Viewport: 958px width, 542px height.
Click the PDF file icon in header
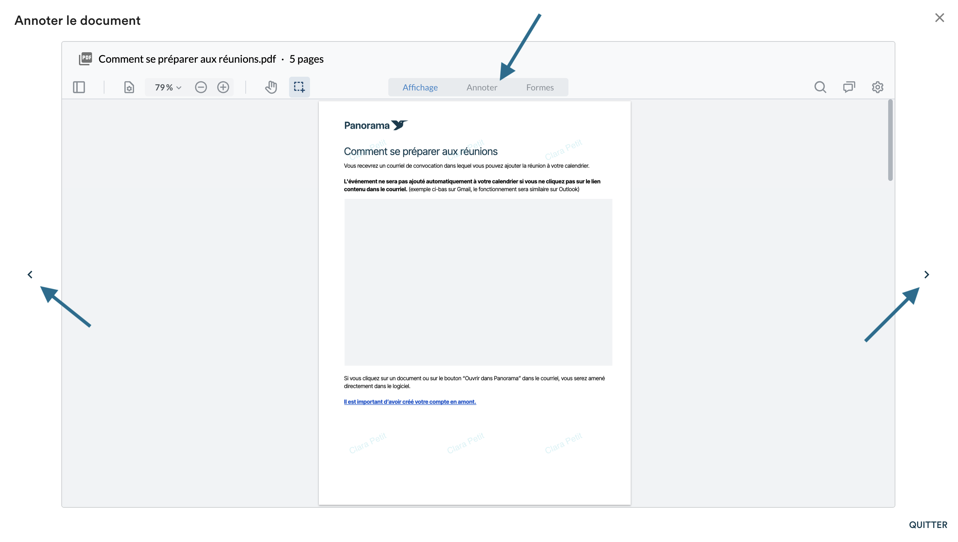[x=85, y=59]
